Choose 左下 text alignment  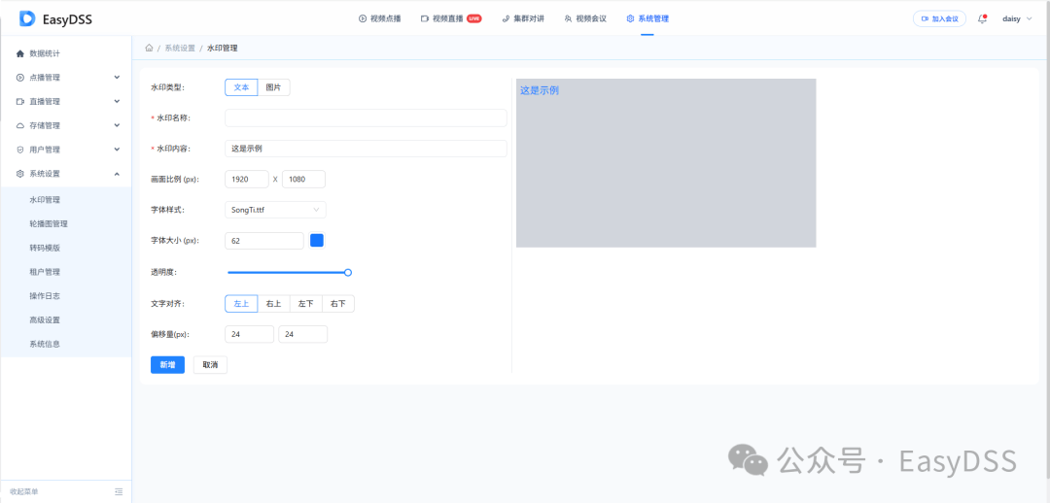(x=306, y=304)
